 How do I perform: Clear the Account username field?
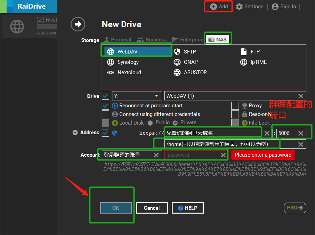click(156, 155)
